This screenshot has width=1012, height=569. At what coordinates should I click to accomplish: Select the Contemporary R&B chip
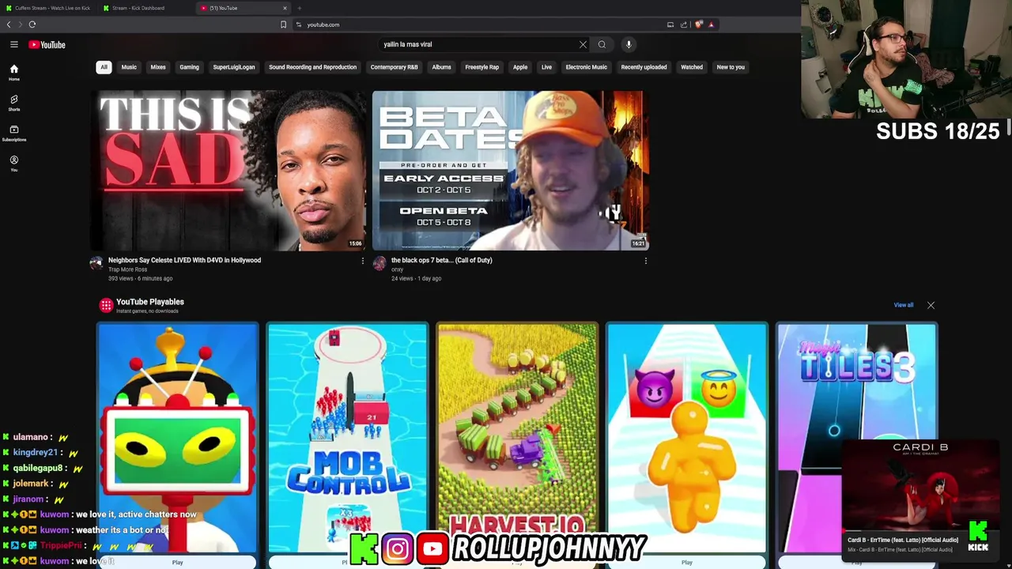pos(394,67)
